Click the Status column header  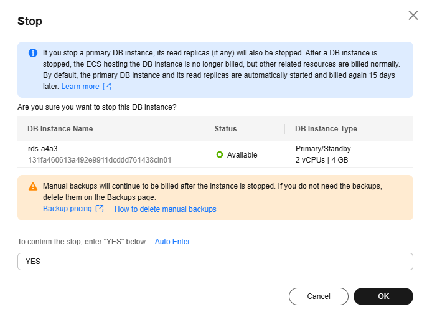coord(225,128)
